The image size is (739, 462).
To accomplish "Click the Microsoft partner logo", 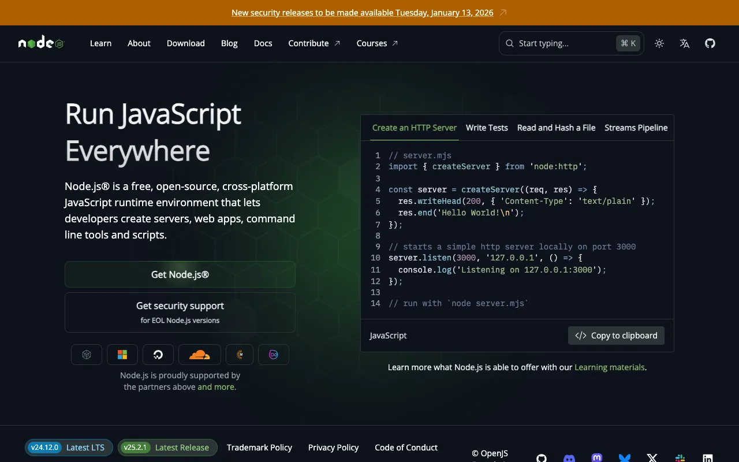I will (122, 354).
